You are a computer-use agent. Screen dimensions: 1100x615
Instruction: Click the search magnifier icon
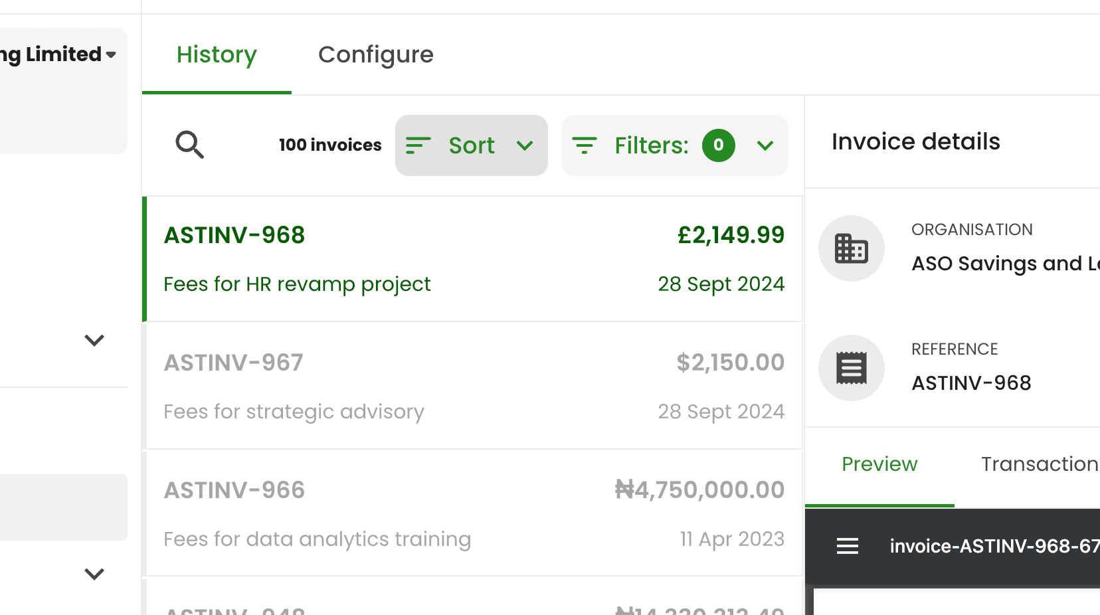(189, 145)
